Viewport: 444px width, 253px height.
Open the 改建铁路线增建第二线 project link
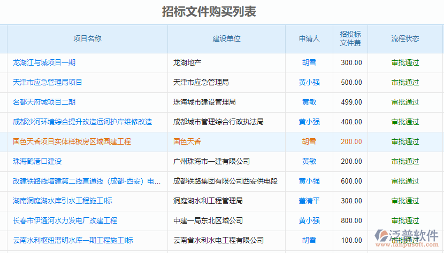(x=87, y=181)
